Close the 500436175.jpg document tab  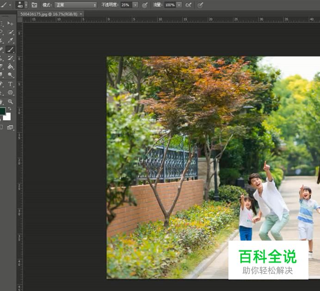[x=81, y=14]
